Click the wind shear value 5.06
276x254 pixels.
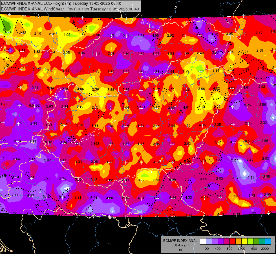[x=217, y=106]
